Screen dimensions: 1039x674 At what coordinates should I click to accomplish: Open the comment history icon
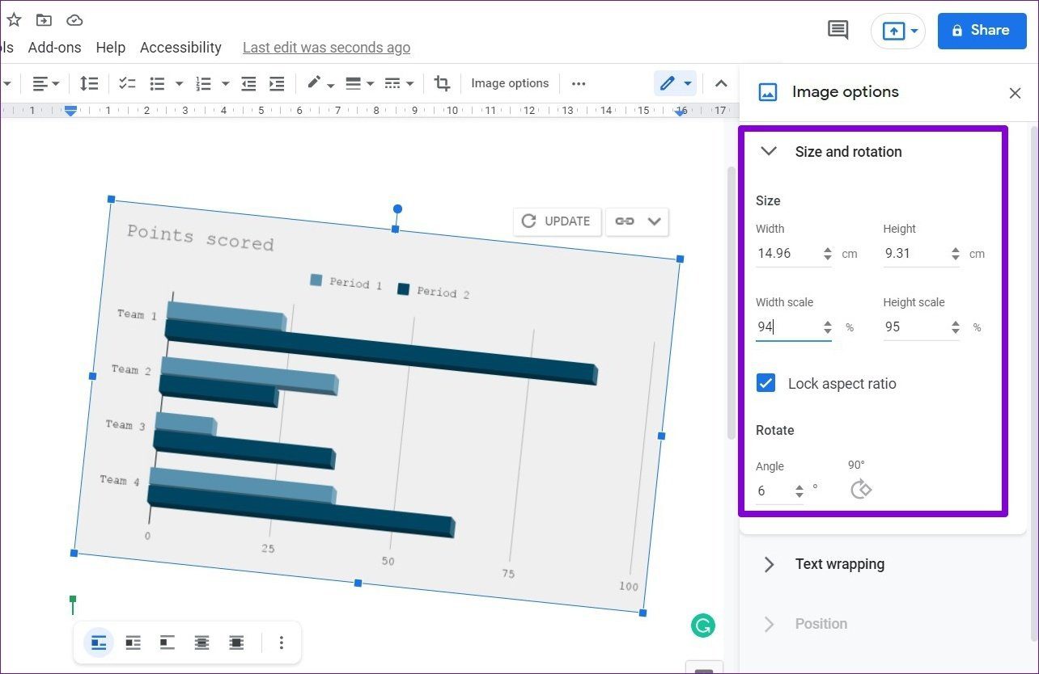(838, 31)
